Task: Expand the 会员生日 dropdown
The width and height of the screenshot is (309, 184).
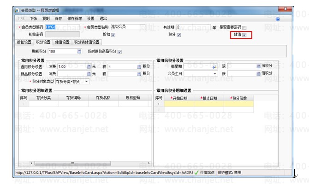Action: coord(215,74)
